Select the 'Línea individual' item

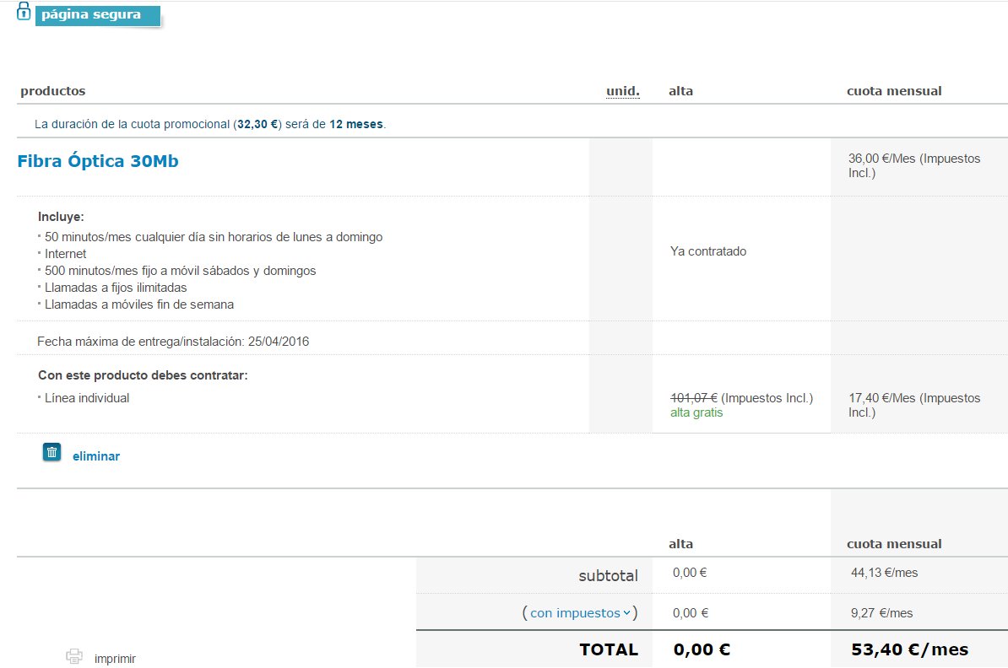tap(87, 398)
